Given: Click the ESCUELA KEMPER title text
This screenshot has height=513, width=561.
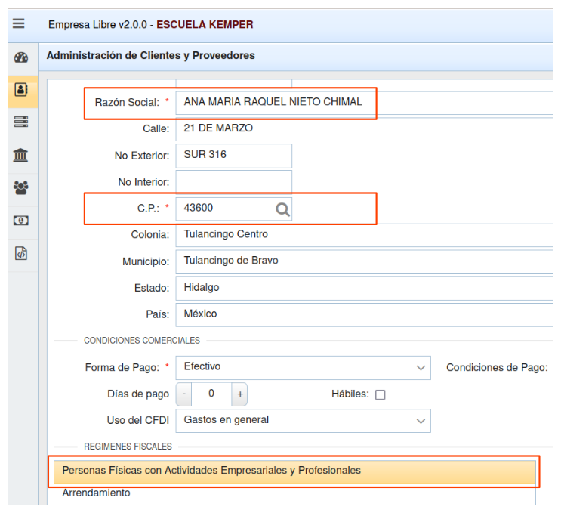Looking at the screenshot, I should coord(205,24).
